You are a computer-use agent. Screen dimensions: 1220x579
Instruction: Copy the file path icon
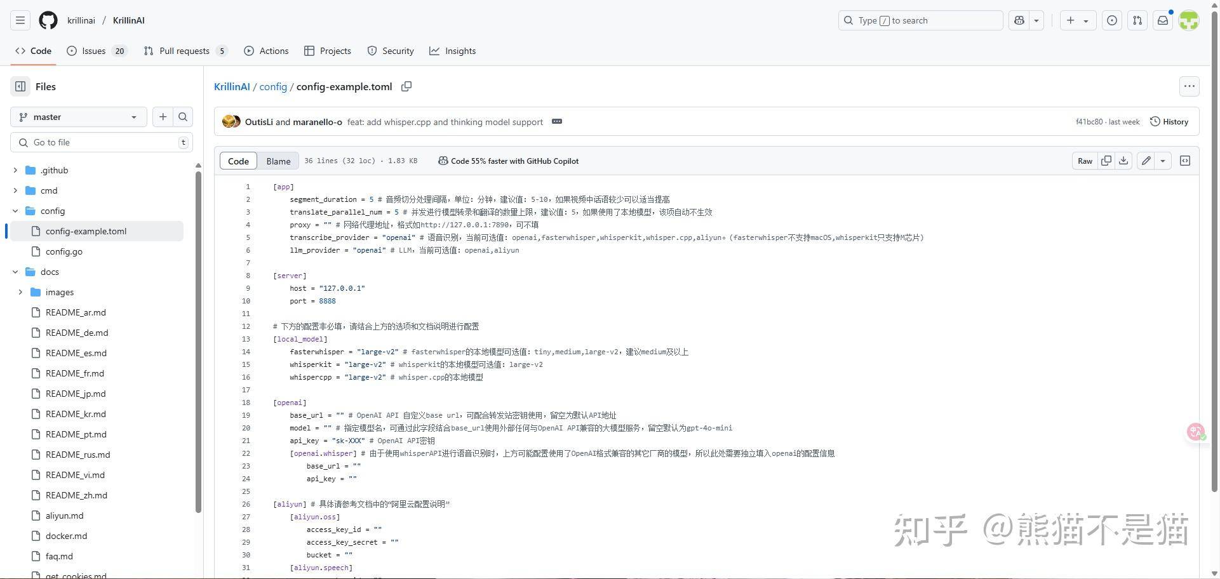coord(406,86)
